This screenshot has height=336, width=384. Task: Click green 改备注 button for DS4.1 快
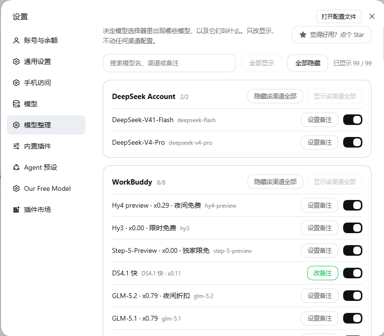point(322,273)
